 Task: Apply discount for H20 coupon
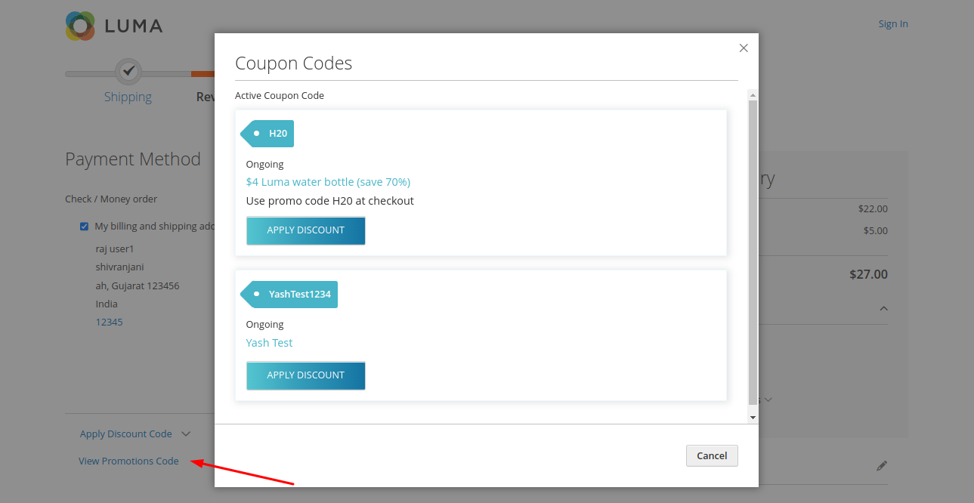pyautogui.click(x=306, y=230)
